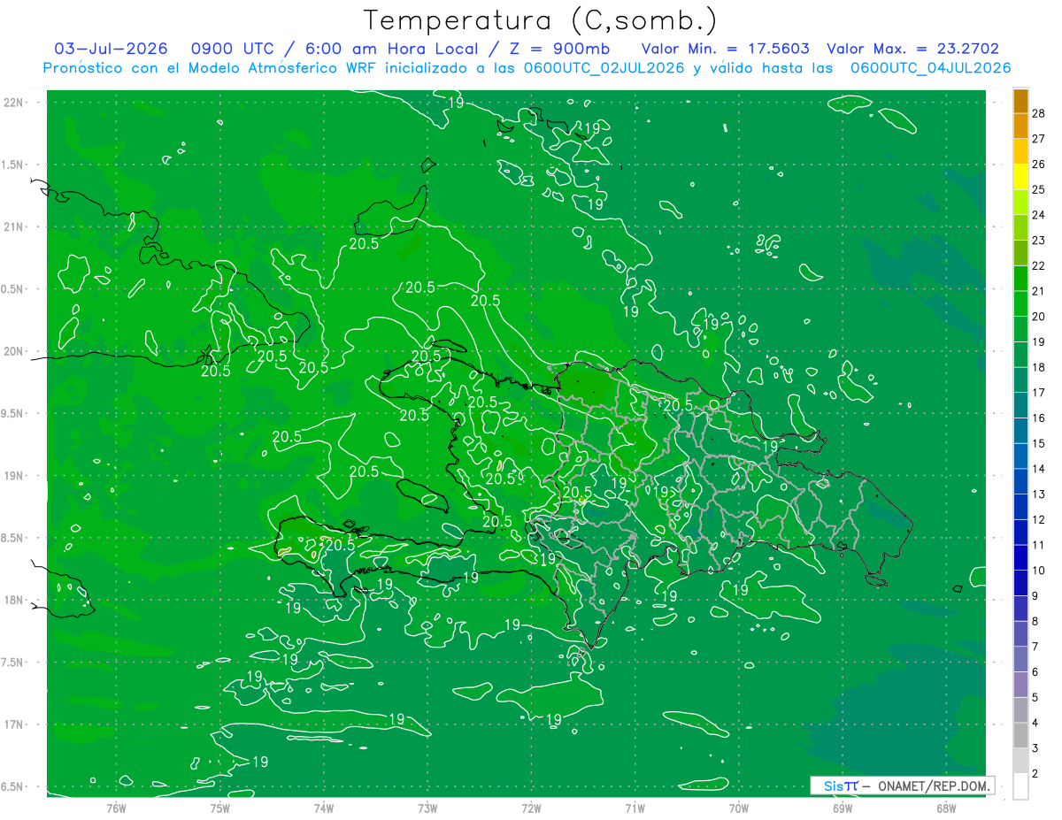The width and height of the screenshot is (1062, 820).
Task: Click "Valor Min. = 17.5603" text
Action: (x=725, y=49)
